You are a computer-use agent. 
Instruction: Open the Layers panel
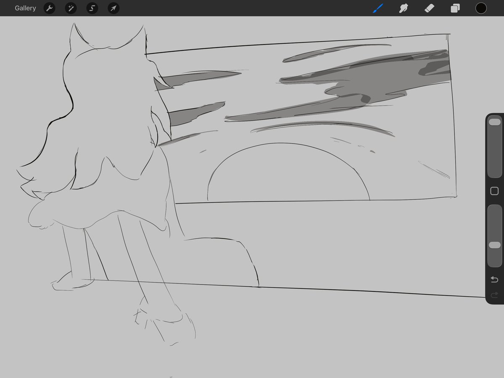pos(455,8)
